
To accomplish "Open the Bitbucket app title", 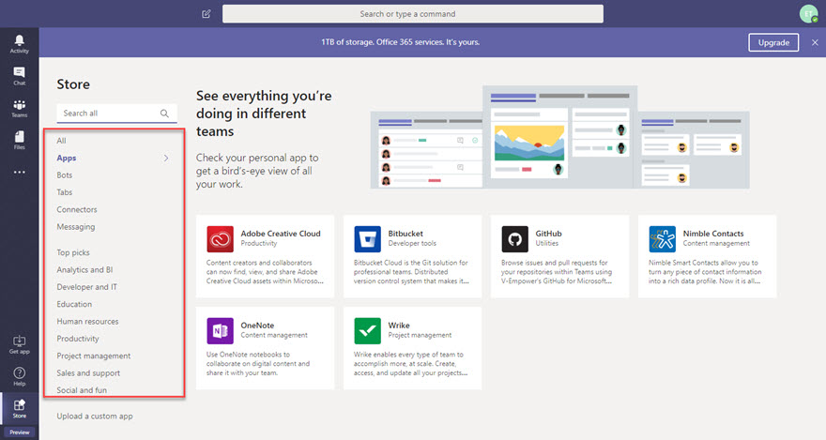I will [405, 234].
